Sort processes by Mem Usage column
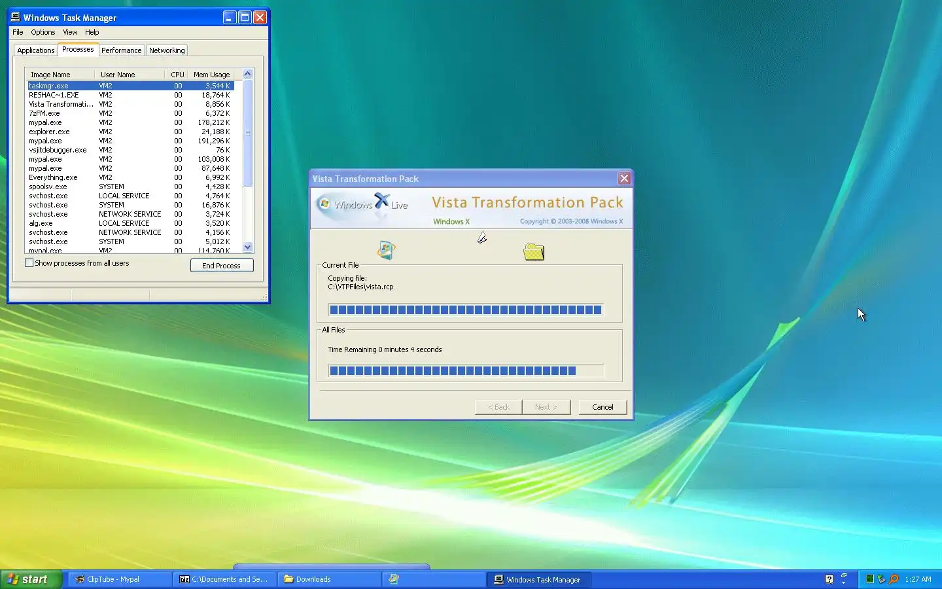 (x=211, y=75)
